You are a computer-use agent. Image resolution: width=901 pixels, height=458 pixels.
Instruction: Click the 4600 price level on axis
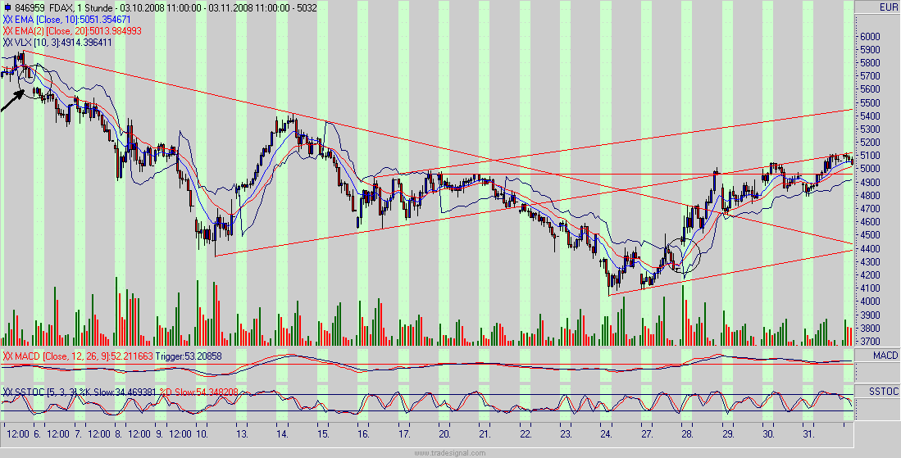(x=871, y=221)
